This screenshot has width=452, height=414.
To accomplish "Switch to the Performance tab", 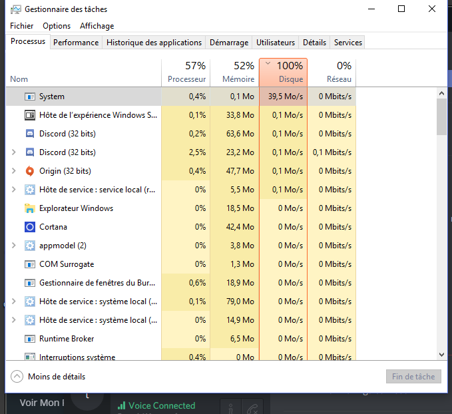I will coord(76,43).
